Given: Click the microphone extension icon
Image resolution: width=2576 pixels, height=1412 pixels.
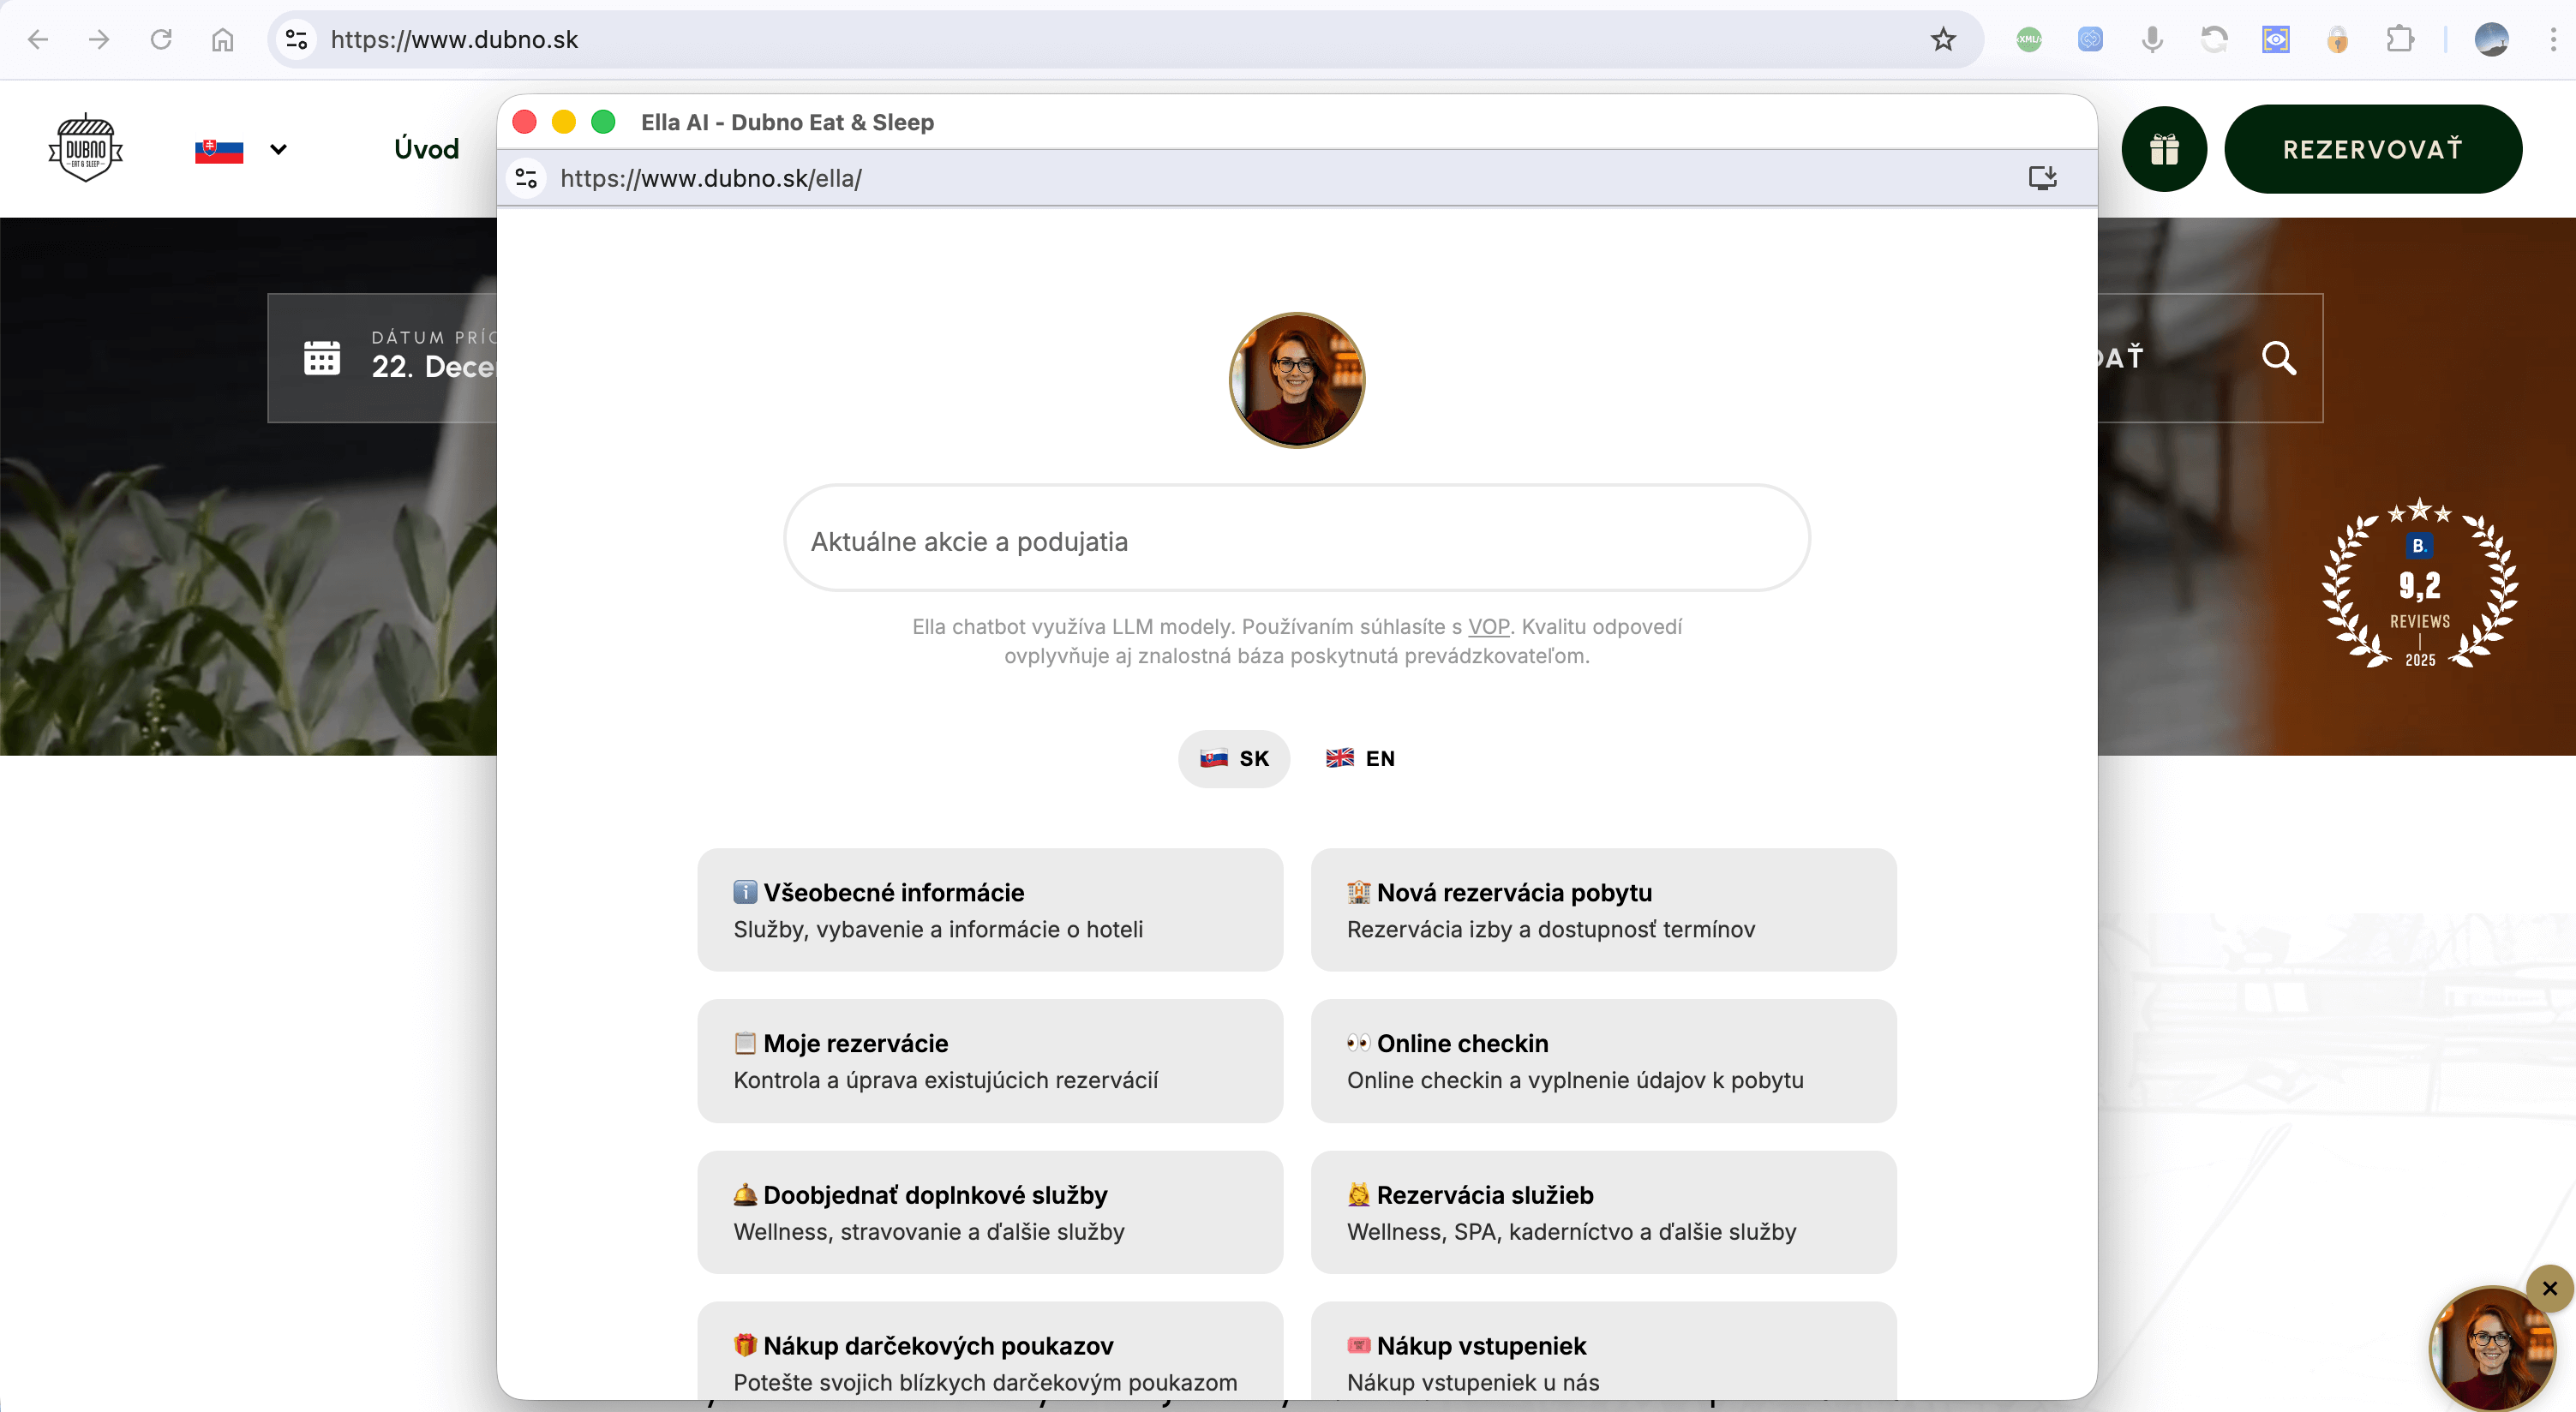Looking at the screenshot, I should click(x=2152, y=40).
